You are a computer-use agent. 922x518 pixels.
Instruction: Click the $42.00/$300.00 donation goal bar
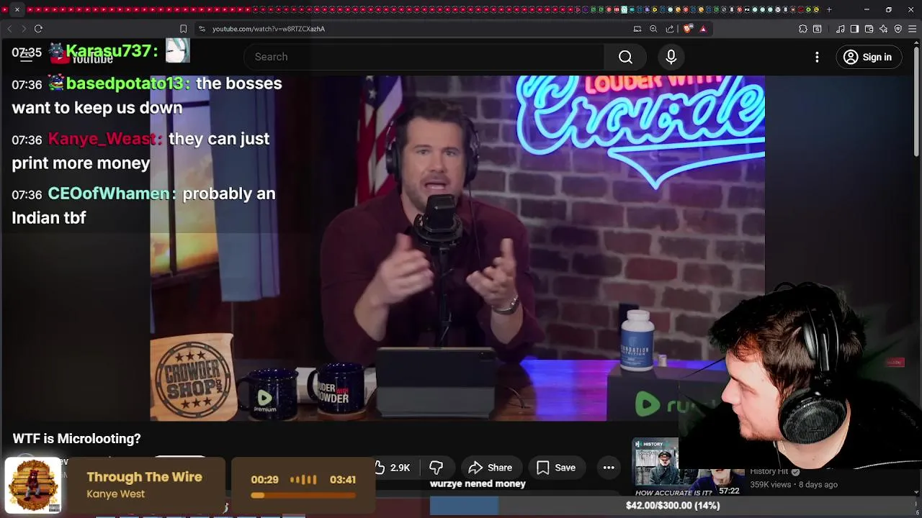tap(673, 506)
